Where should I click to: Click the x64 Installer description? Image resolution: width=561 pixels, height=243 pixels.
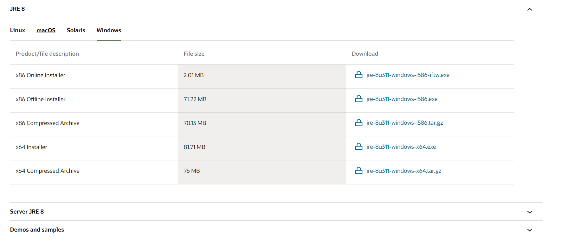(31, 147)
